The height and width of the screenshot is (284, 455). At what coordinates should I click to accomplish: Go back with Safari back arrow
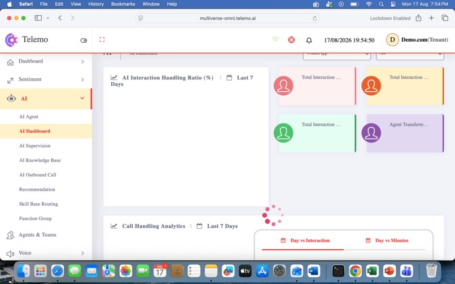pos(60,18)
